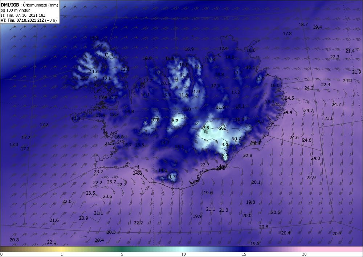363x257 pixels.
Task: Click the map value 23.2
Action: coord(99,172)
